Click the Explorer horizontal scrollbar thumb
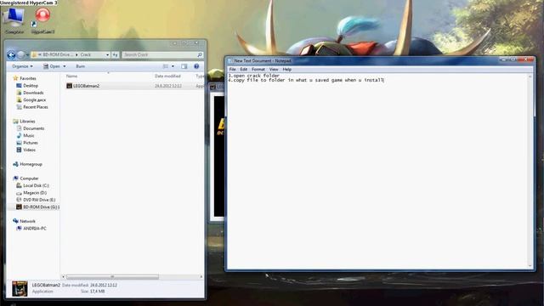The image size is (544, 306). click(112, 277)
